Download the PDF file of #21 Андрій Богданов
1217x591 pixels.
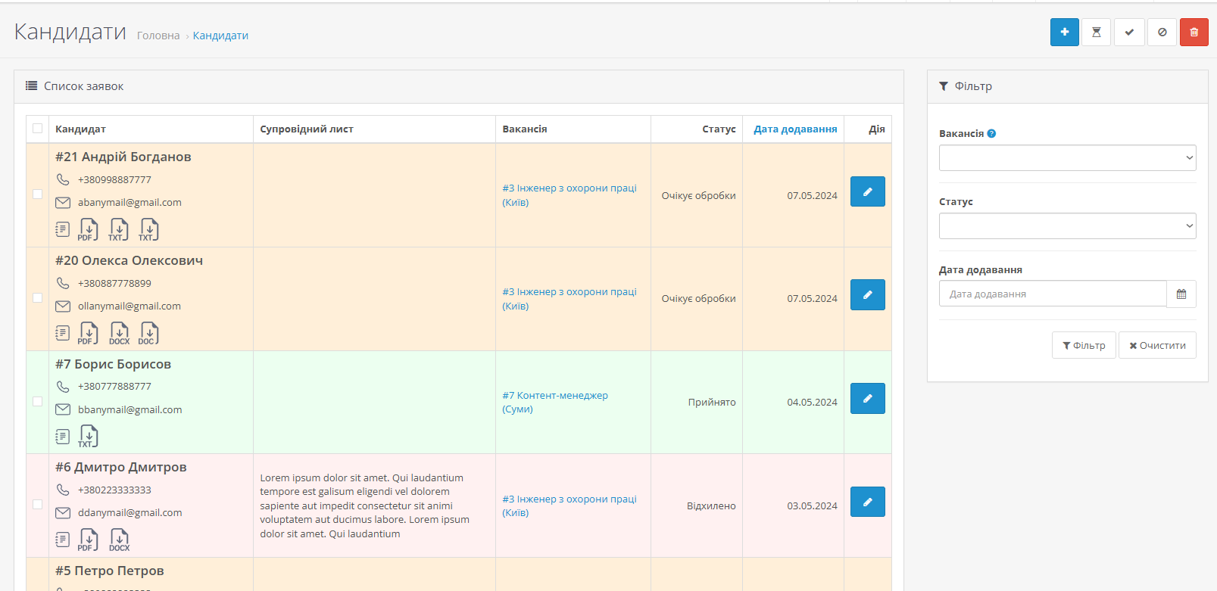pos(89,229)
